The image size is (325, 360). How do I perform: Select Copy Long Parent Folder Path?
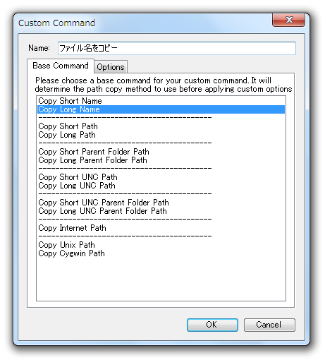161,160
